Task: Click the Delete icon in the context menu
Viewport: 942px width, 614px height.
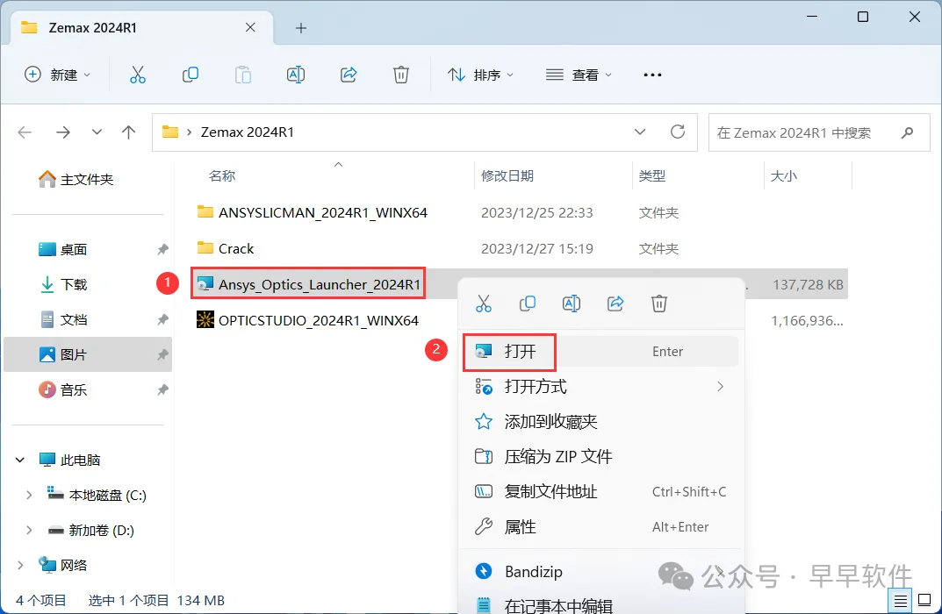Action: [659, 303]
